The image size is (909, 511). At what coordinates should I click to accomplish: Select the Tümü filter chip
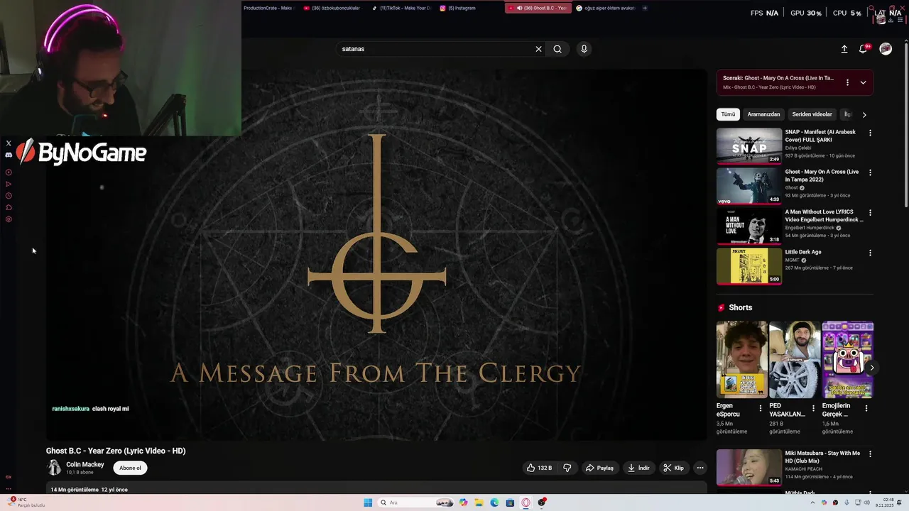tap(729, 114)
